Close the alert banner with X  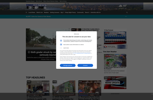(x=126, y=16)
